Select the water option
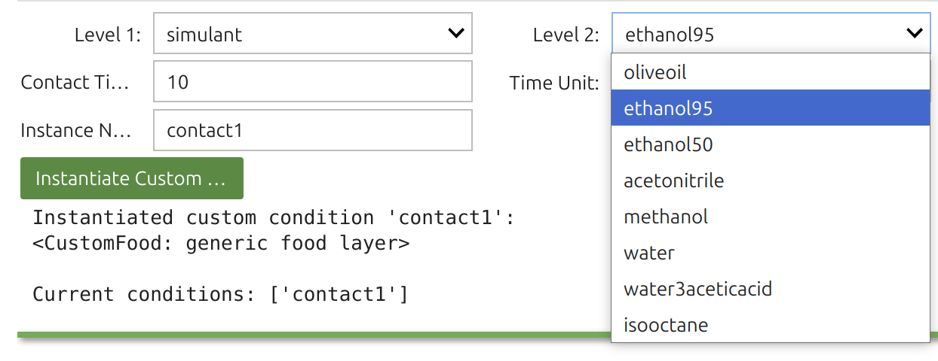This screenshot has height=361, width=938. (x=770, y=253)
